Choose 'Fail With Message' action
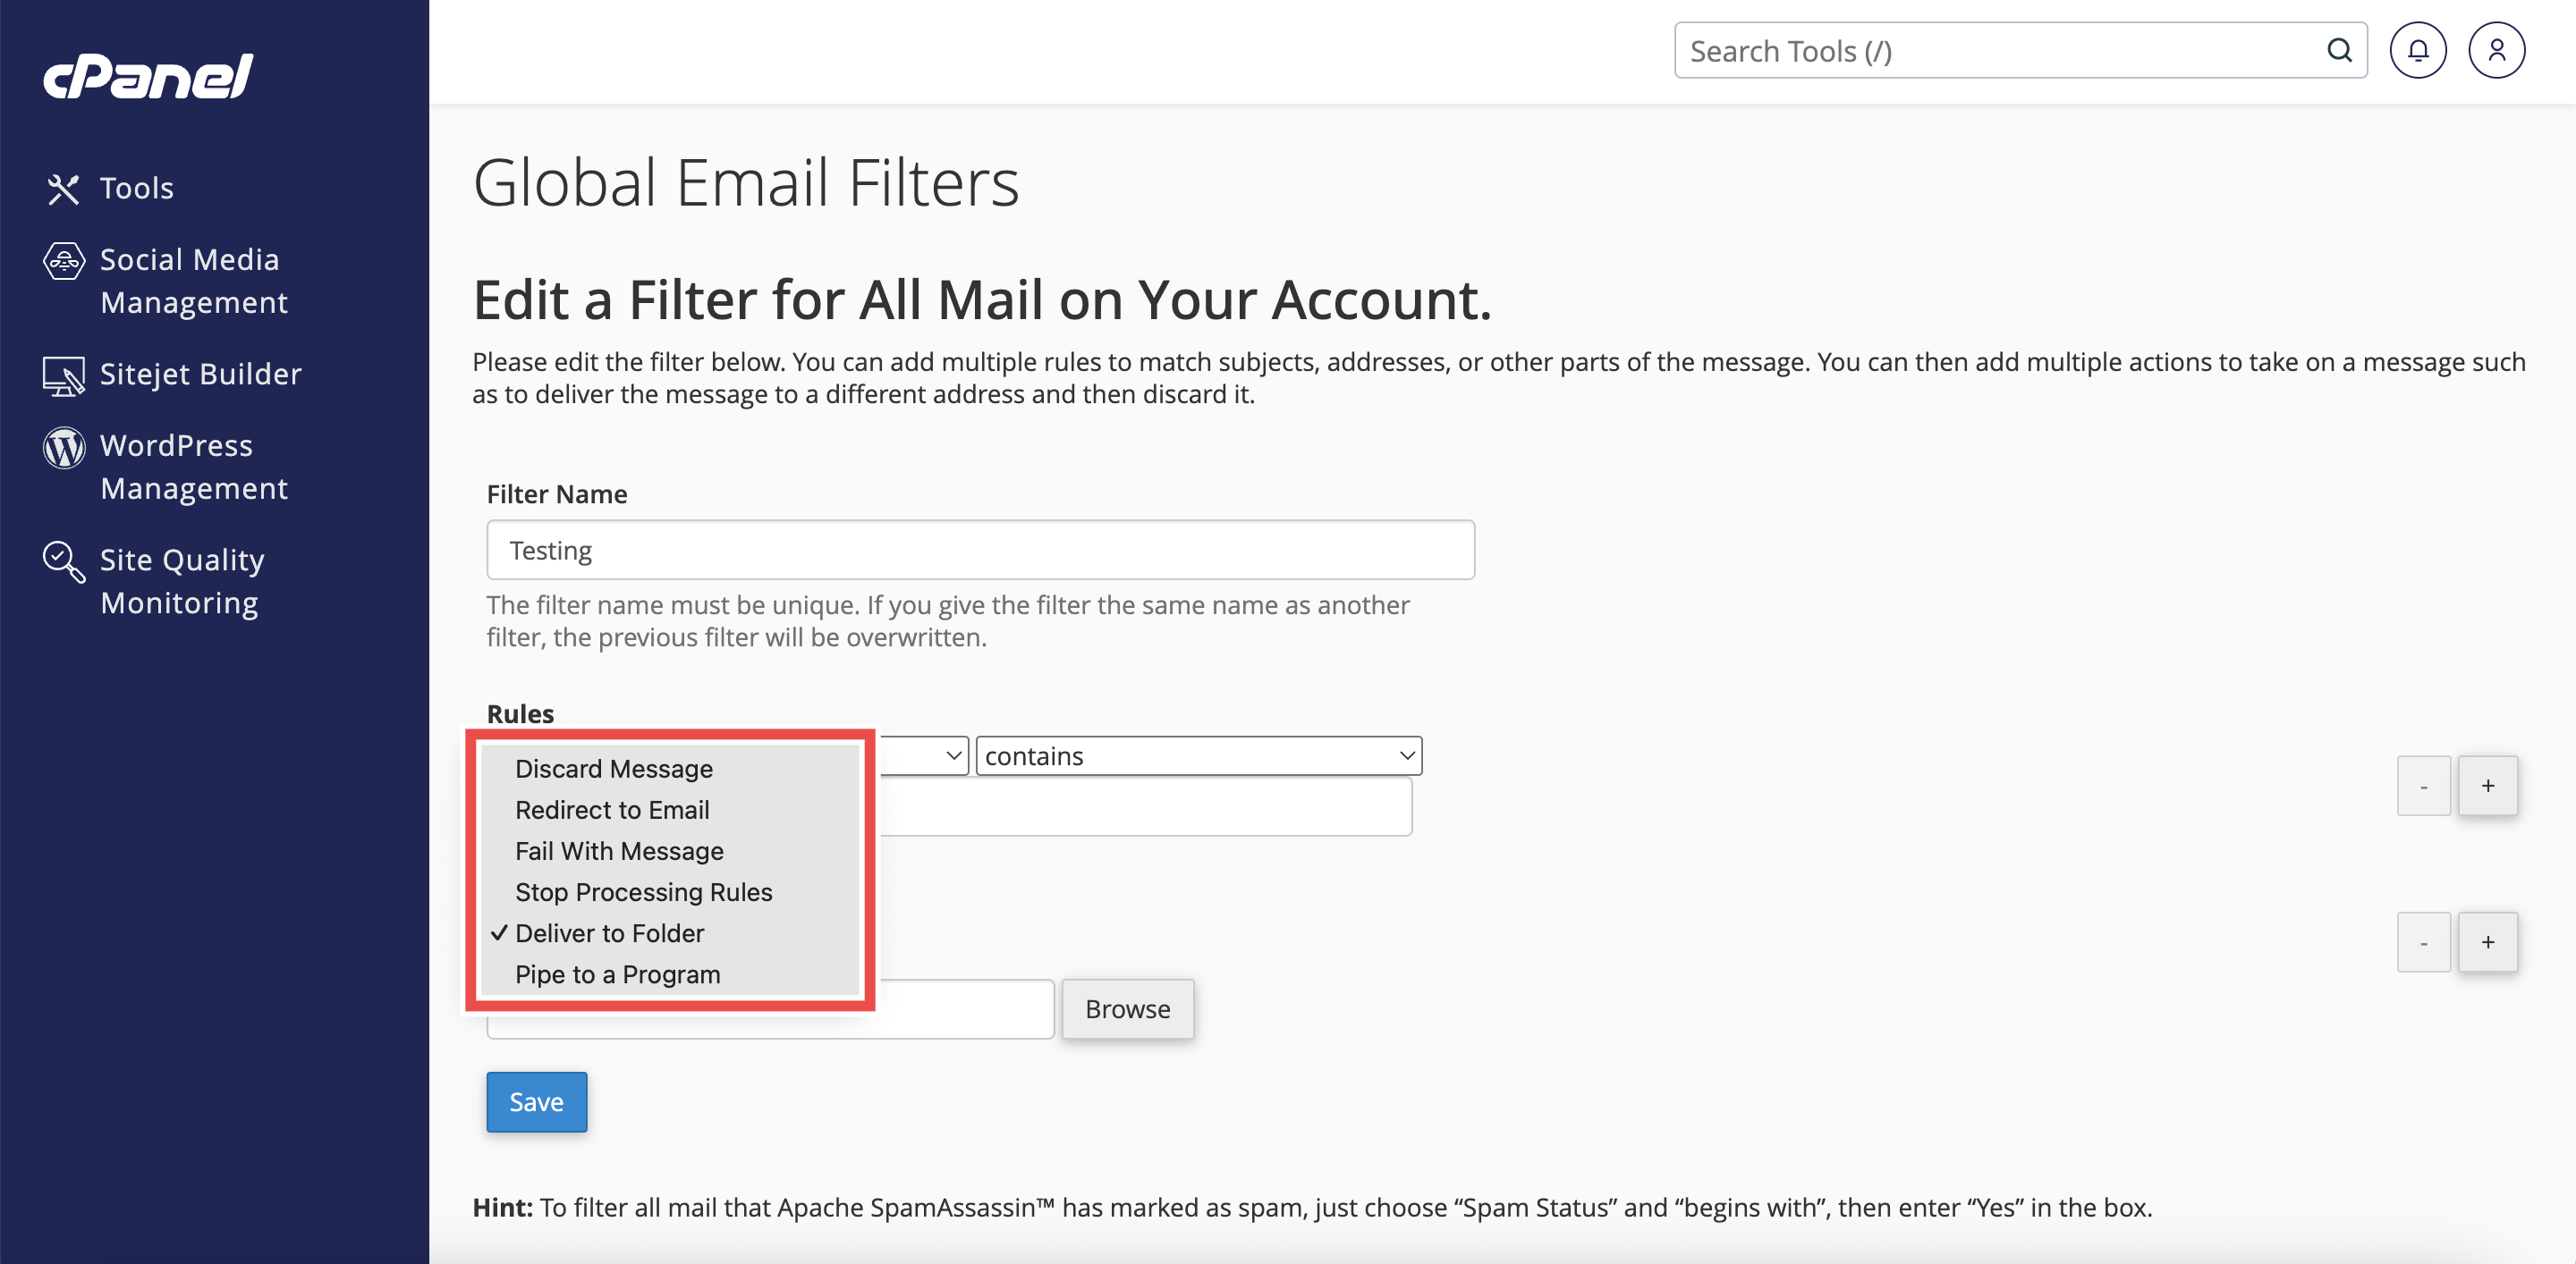 (619, 850)
